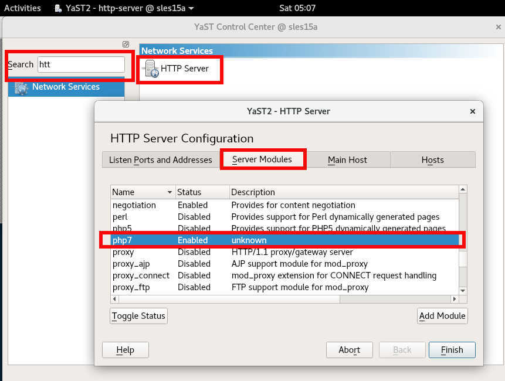Click the Enabled status of negotiation
The image size is (505, 381).
(192, 205)
